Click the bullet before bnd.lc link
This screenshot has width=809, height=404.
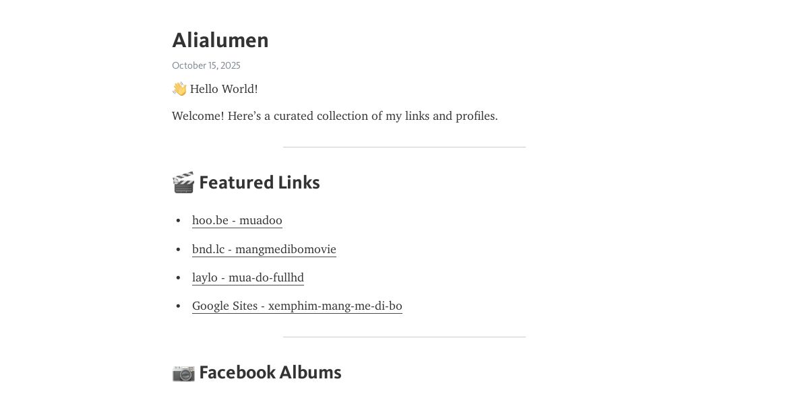tap(178, 249)
